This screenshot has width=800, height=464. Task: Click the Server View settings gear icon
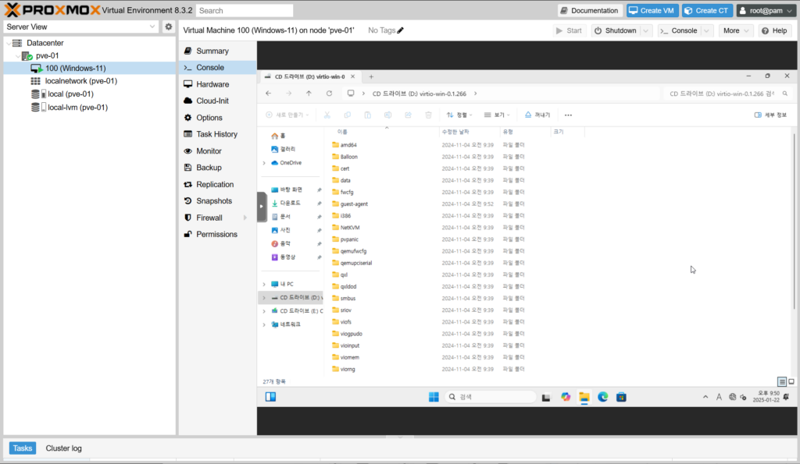pos(168,27)
